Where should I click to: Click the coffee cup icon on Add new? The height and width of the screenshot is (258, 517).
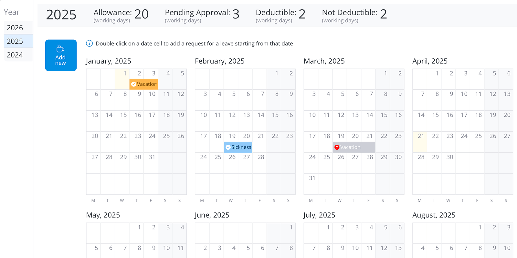[x=60, y=49]
